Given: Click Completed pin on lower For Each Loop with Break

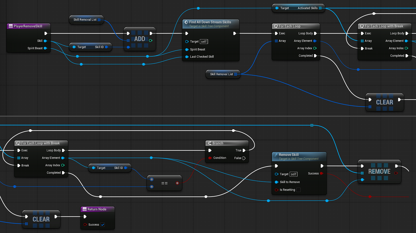Looking at the screenshot, I should pyautogui.click(x=63, y=173).
